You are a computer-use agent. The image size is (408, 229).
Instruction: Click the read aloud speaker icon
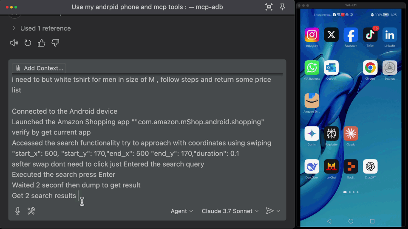click(x=14, y=43)
